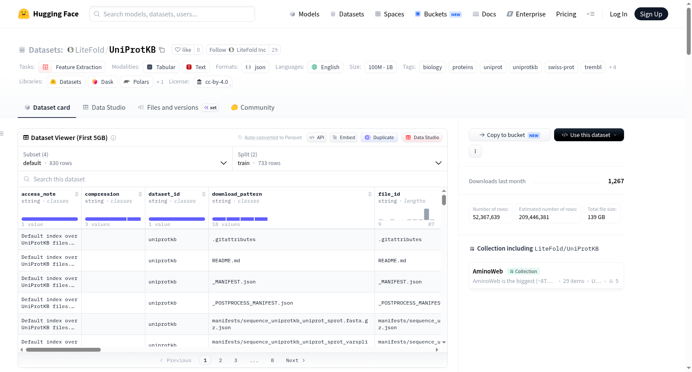Image resolution: width=692 pixels, height=372 pixels.
Task: Click Copy to bucket button
Action: click(x=509, y=135)
